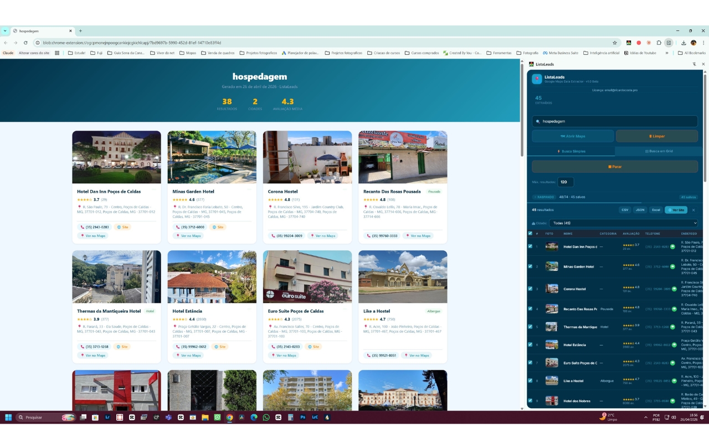Open the Chrome extensions puzzle icon
This screenshot has width=709, height=443.
[659, 43]
